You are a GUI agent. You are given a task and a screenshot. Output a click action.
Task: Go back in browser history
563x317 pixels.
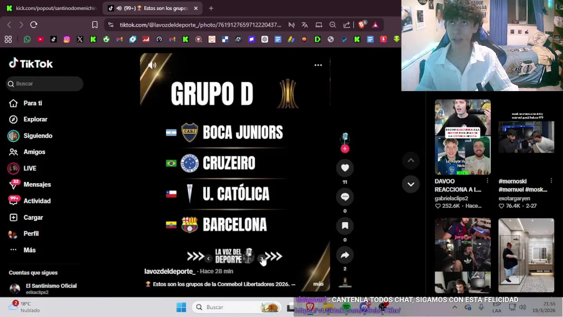pos(9,25)
